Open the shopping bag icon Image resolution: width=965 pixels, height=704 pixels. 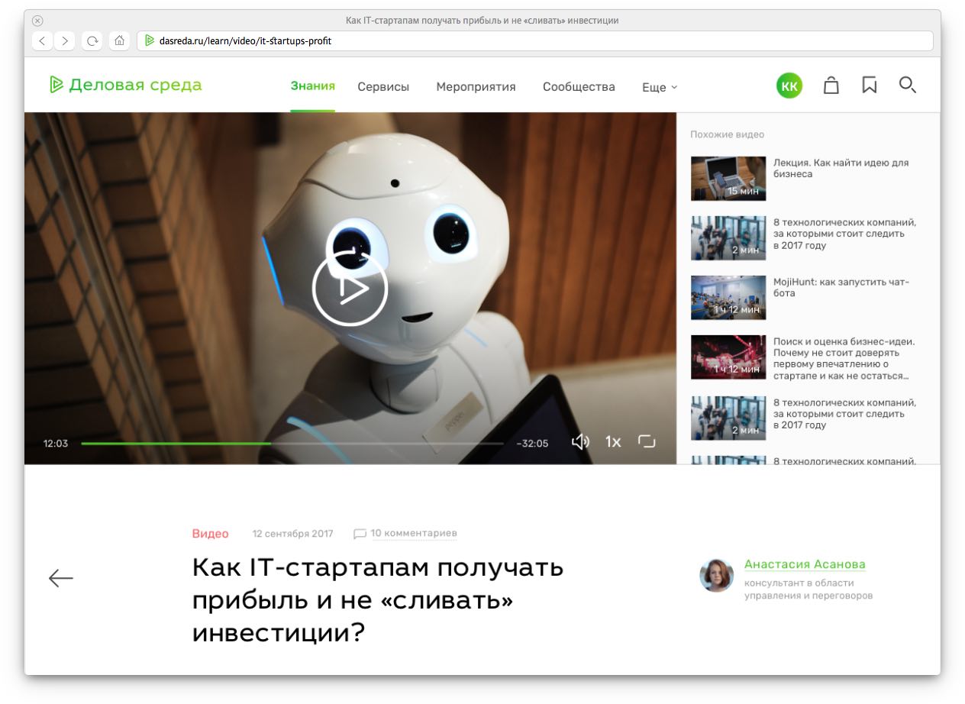pyautogui.click(x=831, y=86)
